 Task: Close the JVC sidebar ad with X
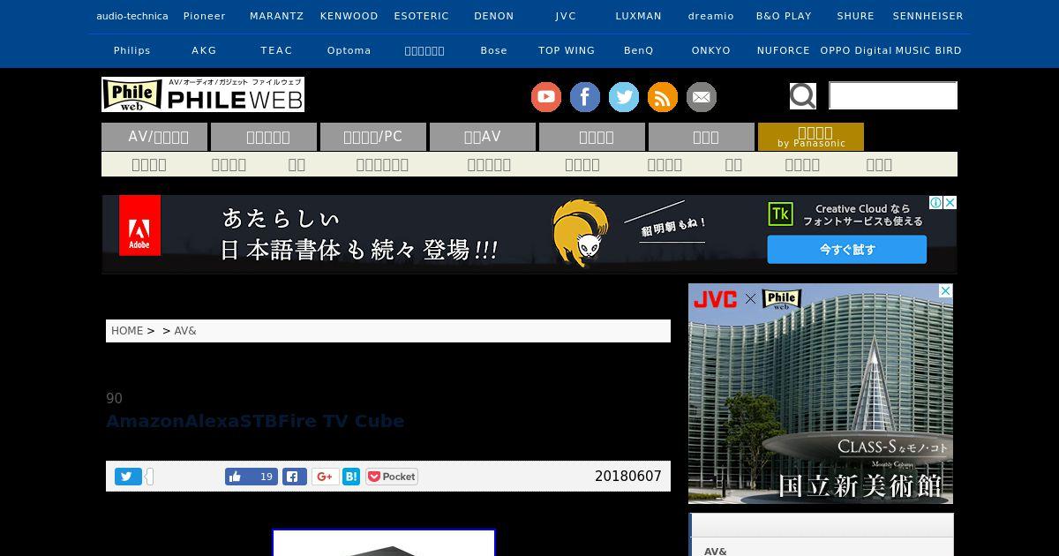[946, 290]
